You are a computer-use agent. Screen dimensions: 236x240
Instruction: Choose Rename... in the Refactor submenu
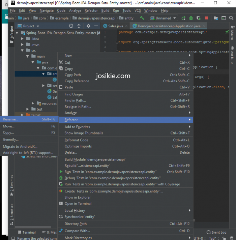coord(29,119)
